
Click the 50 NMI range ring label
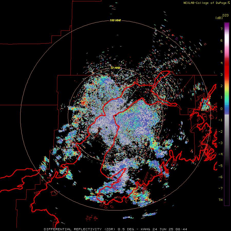[x=115, y=68]
